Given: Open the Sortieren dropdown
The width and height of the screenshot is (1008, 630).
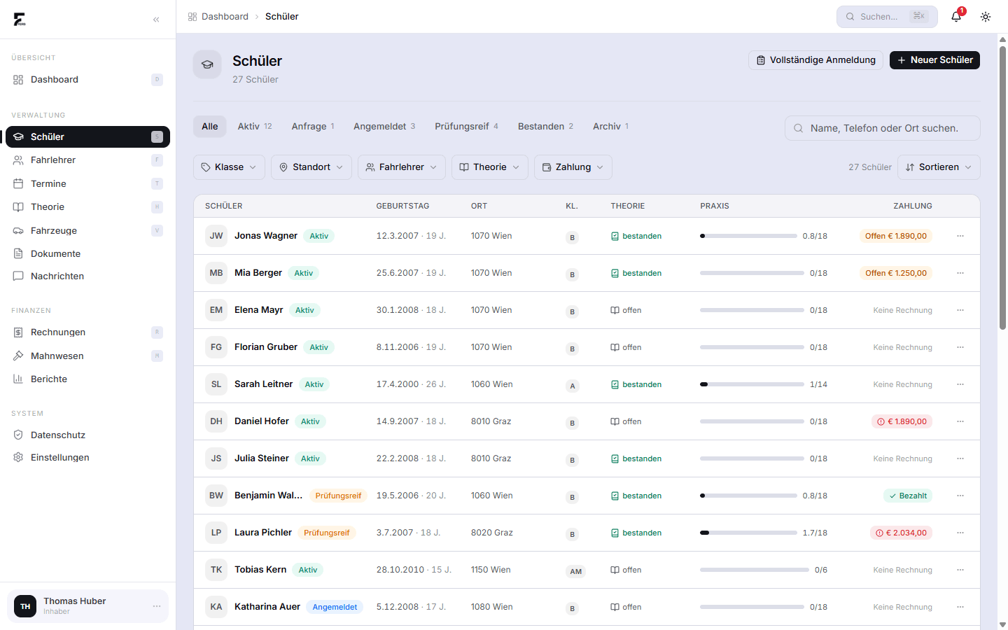Looking at the screenshot, I should tap(939, 167).
